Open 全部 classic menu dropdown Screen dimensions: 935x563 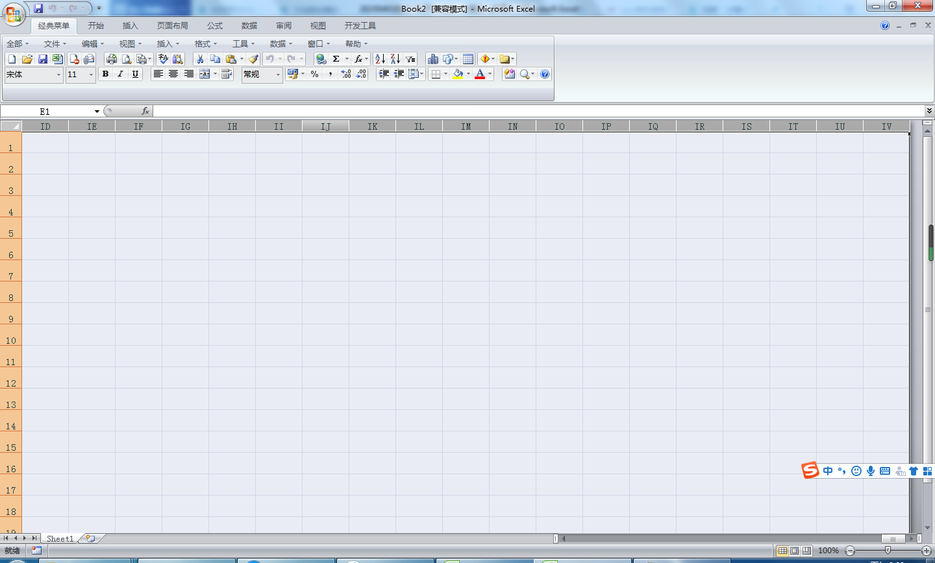(18, 44)
